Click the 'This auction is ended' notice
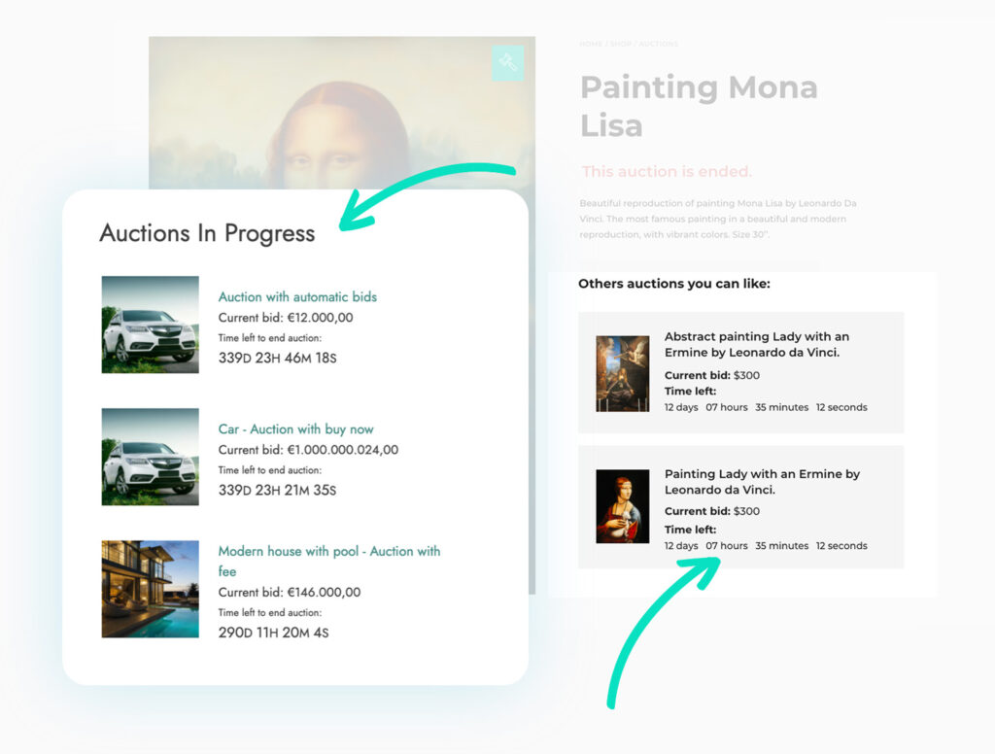995x754 pixels. pos(667,171)
